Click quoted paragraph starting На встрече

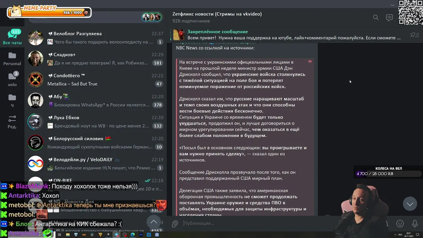tap(242, 74)
